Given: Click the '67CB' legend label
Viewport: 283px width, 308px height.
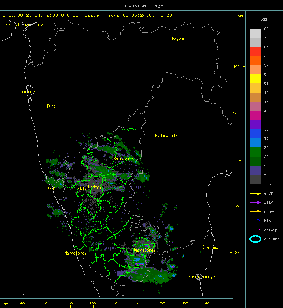Looking at the screenshot, I should [268, 194].
